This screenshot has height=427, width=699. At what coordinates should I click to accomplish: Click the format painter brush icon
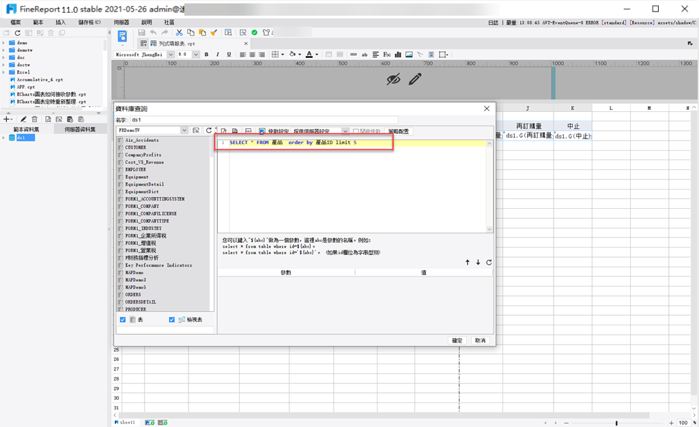(214, 33)
